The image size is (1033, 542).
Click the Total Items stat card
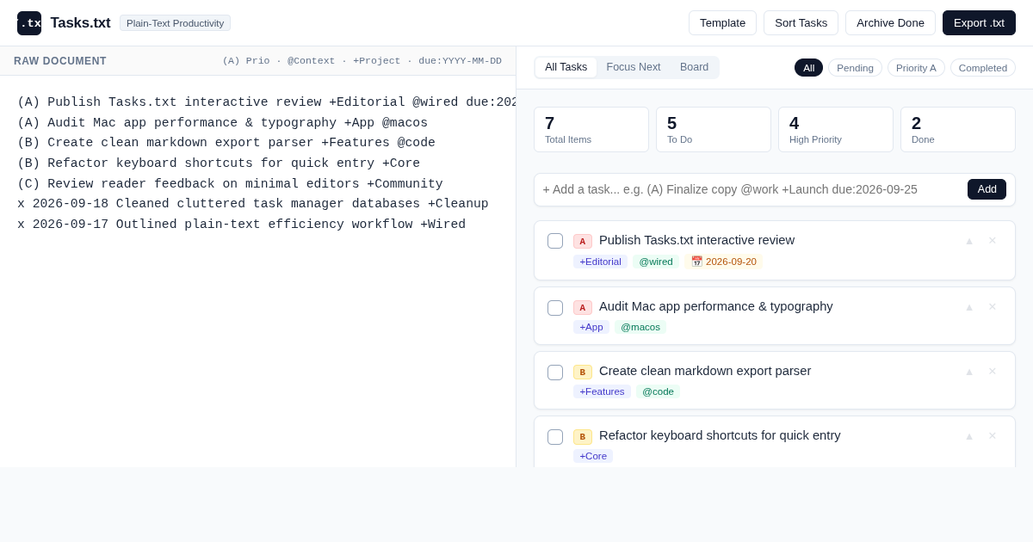[591, 130]
